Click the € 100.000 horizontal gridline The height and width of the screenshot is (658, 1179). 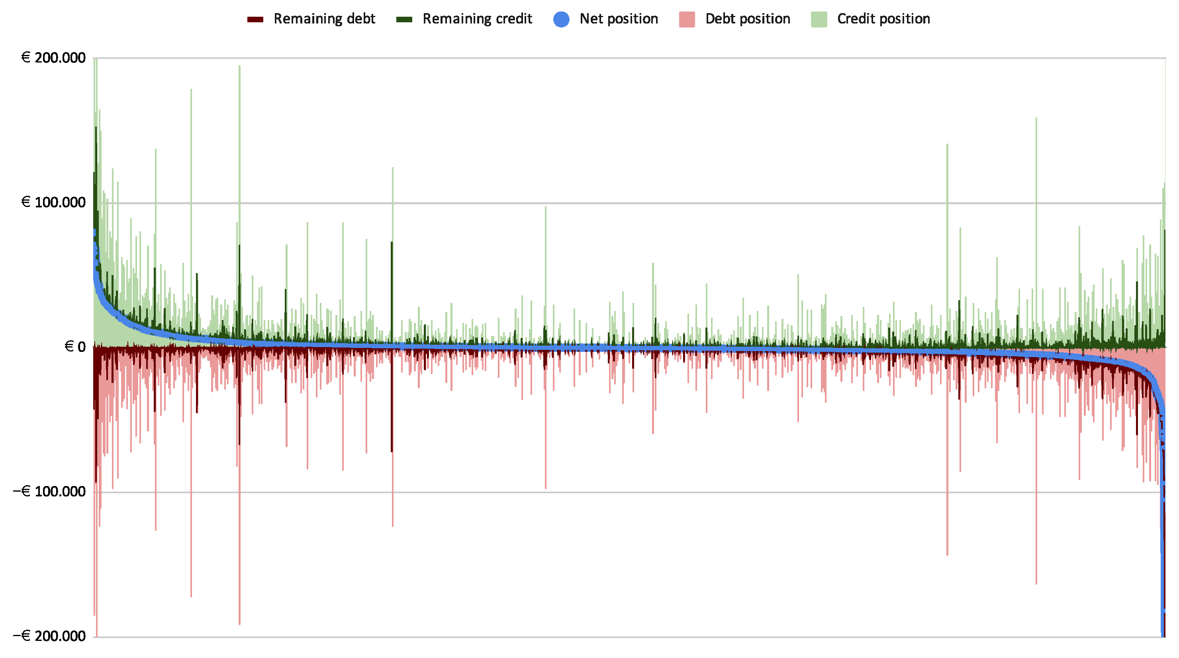[x=687, y=203]
